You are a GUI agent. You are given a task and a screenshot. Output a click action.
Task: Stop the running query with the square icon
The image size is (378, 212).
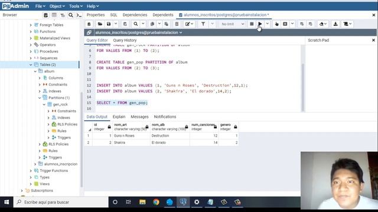[x=252, y=24]
